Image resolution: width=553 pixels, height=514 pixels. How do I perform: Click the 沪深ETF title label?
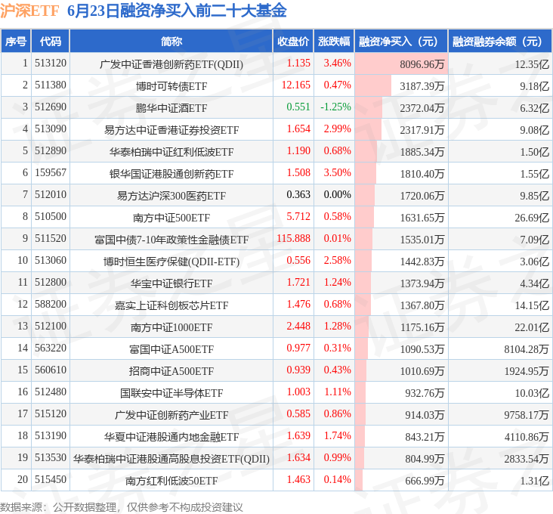point(29,11)
